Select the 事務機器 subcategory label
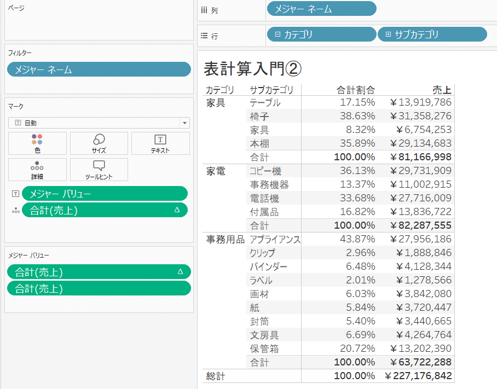The height and width of the screenshot is (389, 497). click(x=269, y=185)
